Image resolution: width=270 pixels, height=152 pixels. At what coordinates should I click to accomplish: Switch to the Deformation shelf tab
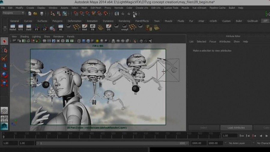[x=74, y=21]
